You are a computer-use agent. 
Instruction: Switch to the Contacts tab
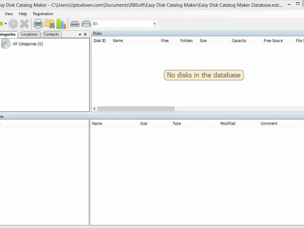pyautogui.click(x=51, y=34)
